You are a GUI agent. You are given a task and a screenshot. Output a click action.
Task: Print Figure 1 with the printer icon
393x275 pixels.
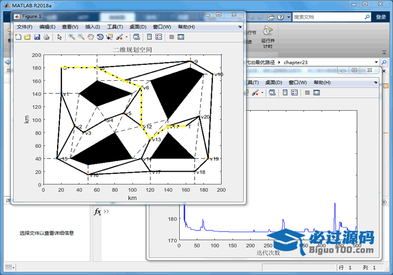pos(46,37)
